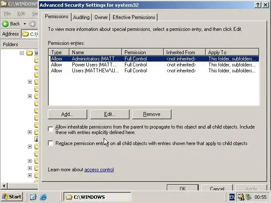Image resolution: width=271 pixels, height=203 pixels.
Task: Open the Owner tab
Action: click(x=101, y=17)
